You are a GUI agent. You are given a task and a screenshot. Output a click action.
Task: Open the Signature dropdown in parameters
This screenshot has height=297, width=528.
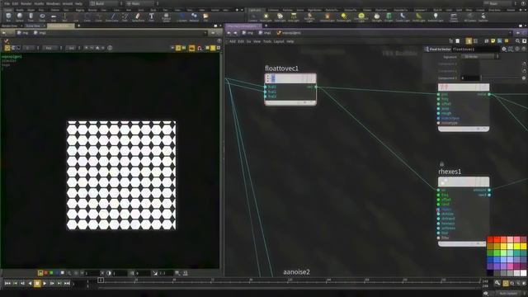pyautogui.click(x=479, y=57)
